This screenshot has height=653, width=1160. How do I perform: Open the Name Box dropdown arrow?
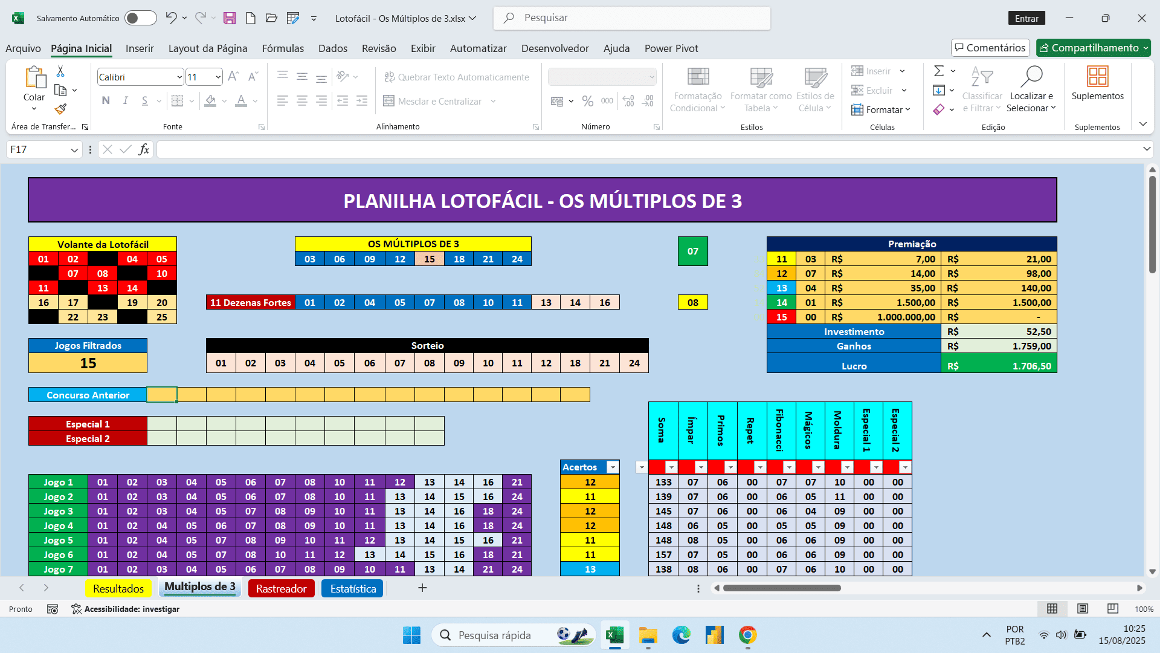(74, 149)
